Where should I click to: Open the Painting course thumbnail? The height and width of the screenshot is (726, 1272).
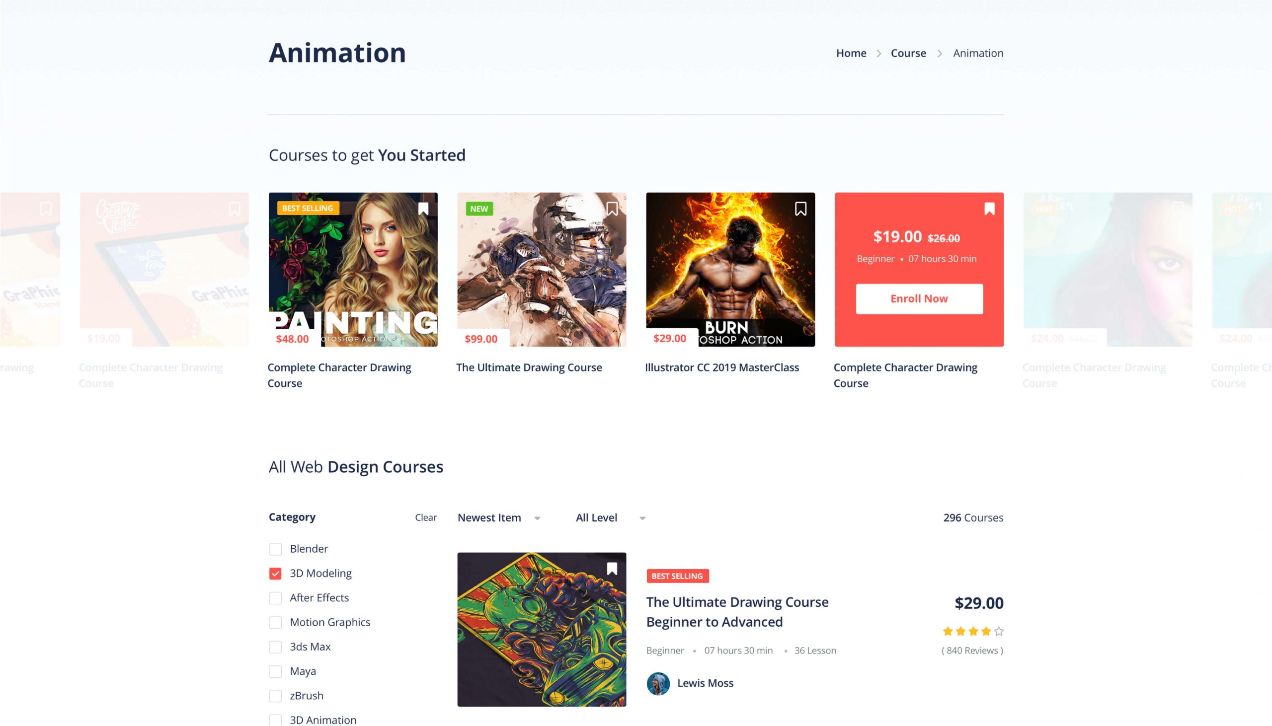353,269
